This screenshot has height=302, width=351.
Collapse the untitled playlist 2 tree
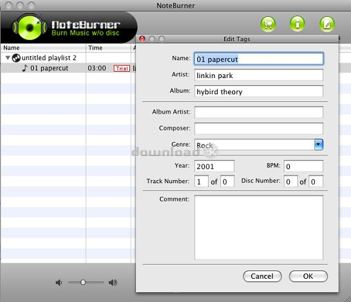(x=8, y=58)
